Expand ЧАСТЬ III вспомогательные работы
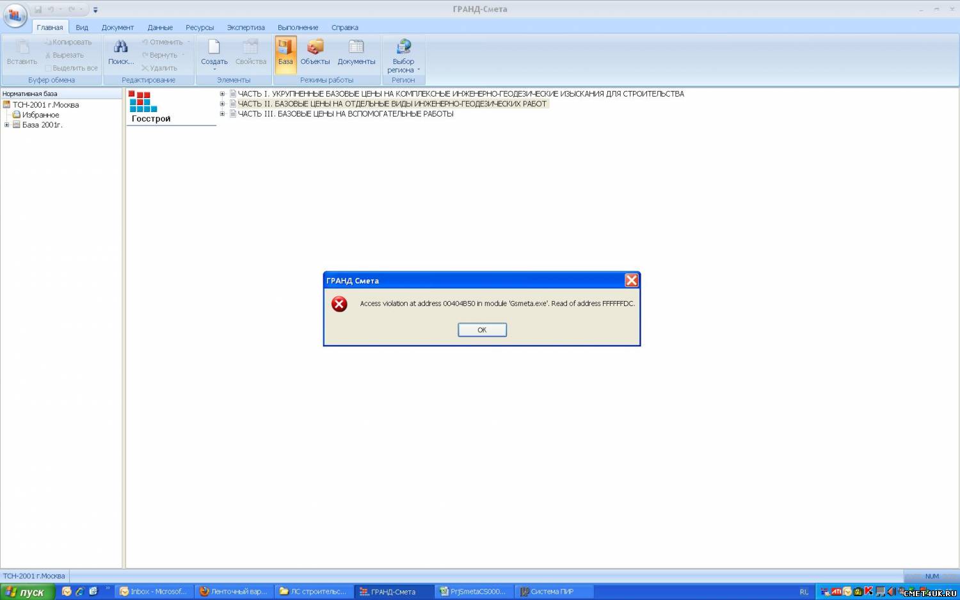 (222, 114)
